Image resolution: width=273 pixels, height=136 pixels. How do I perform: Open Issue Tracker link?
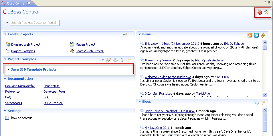pyautogui.click(x=53, y=103)
